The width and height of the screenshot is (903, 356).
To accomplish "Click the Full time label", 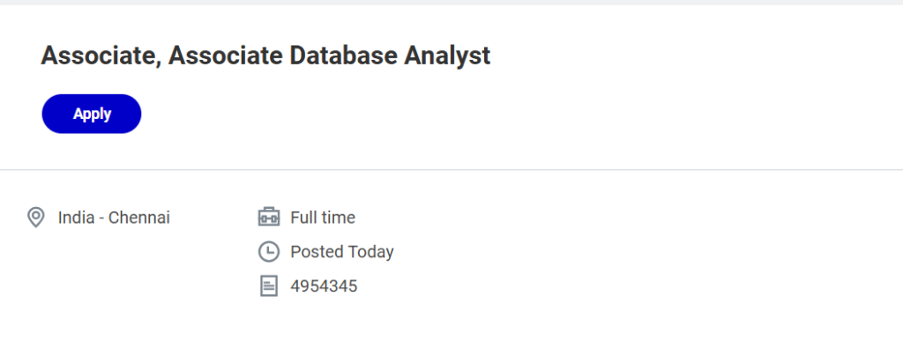I will (x=323, y=217).
